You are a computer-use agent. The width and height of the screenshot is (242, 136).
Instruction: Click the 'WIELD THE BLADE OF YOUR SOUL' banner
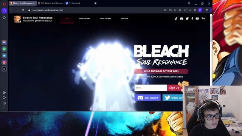pos(161,71)
